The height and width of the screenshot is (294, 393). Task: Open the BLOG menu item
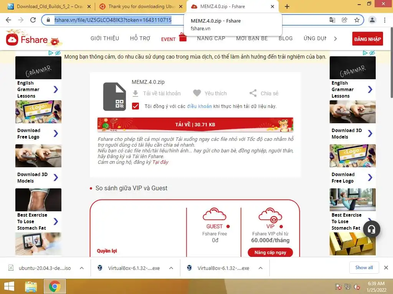pyautogui.click(x=286, y=38)
